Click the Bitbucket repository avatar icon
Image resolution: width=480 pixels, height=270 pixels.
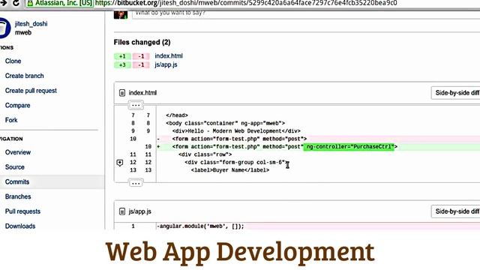4,28
